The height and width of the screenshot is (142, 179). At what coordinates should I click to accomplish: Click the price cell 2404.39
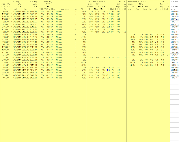click(33, 62)
